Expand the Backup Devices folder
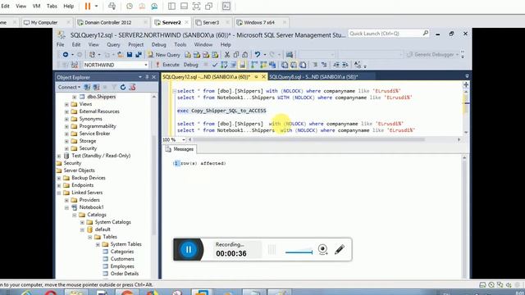Image resolution: width=525 pixels, height=295 pixels. [59, 178]
